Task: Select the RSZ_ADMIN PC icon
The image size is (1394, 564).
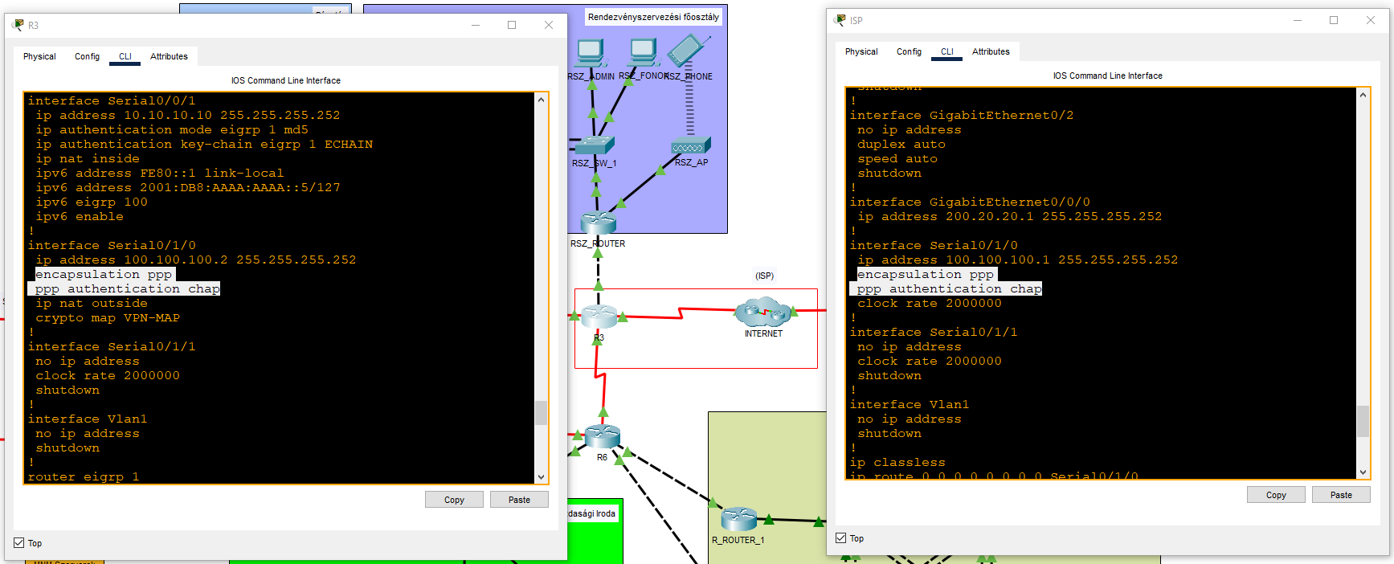Action: pos(591,53)
